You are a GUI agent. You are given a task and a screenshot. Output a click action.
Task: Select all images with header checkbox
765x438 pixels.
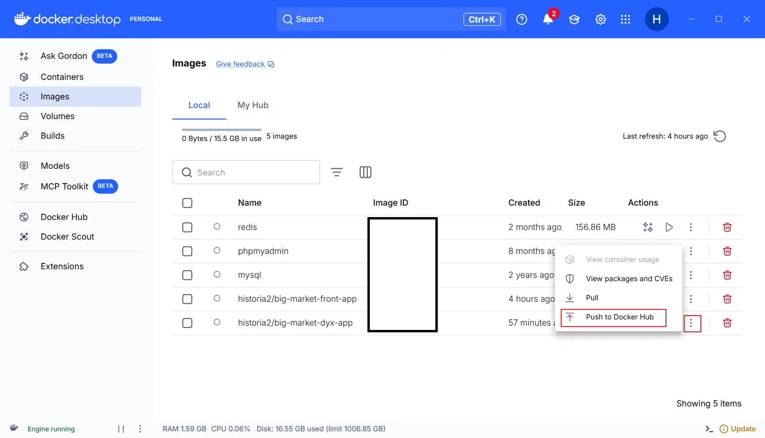(x=188, y=203)
